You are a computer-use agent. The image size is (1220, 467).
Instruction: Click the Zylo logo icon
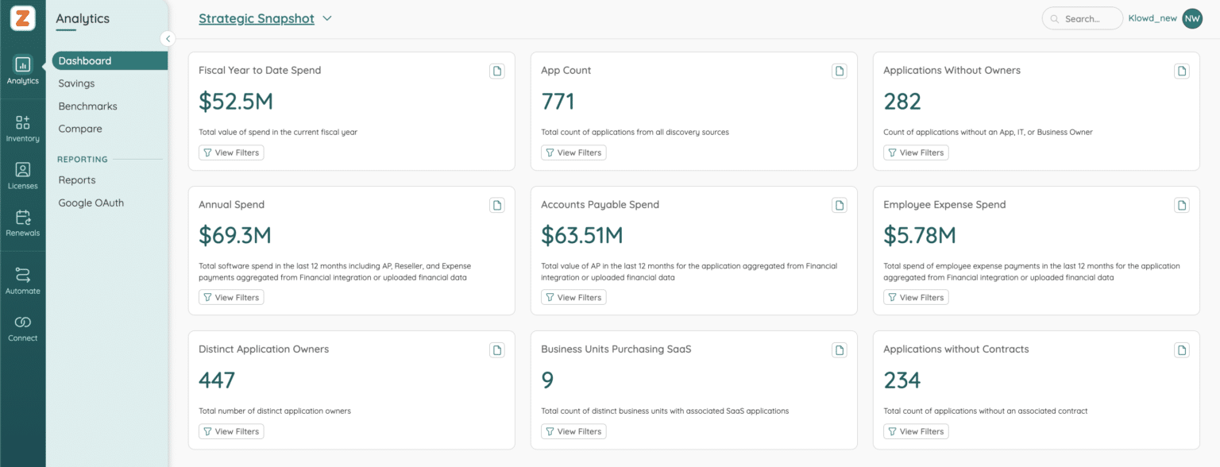(23, 17)
